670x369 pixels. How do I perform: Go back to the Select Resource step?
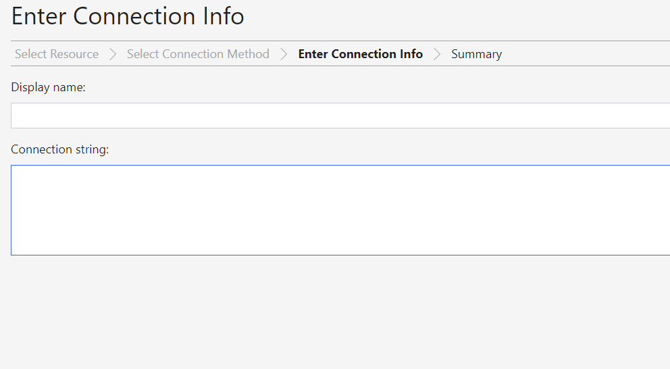(x=57, y=54)
